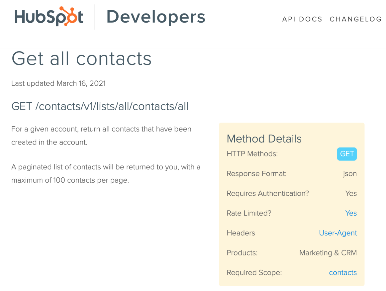Click the paragraph about paginated contacts list
The image size is (386, 291).
[106, 173]
